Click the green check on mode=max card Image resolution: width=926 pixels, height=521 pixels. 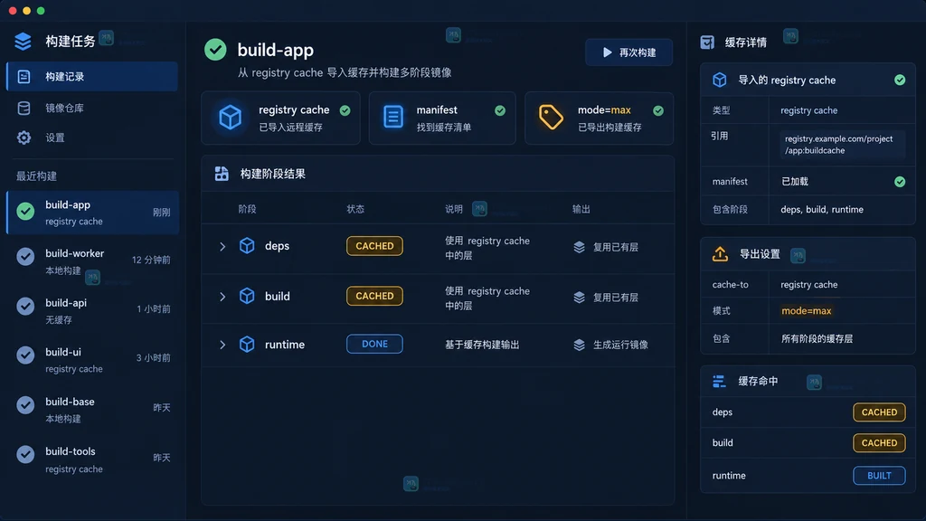point(658,110)
